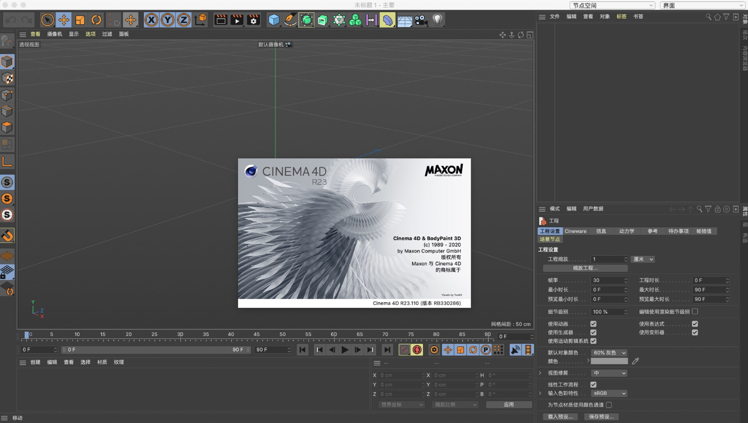Select the Spline Pen tool
748x423 pixels.
[290, 20]
